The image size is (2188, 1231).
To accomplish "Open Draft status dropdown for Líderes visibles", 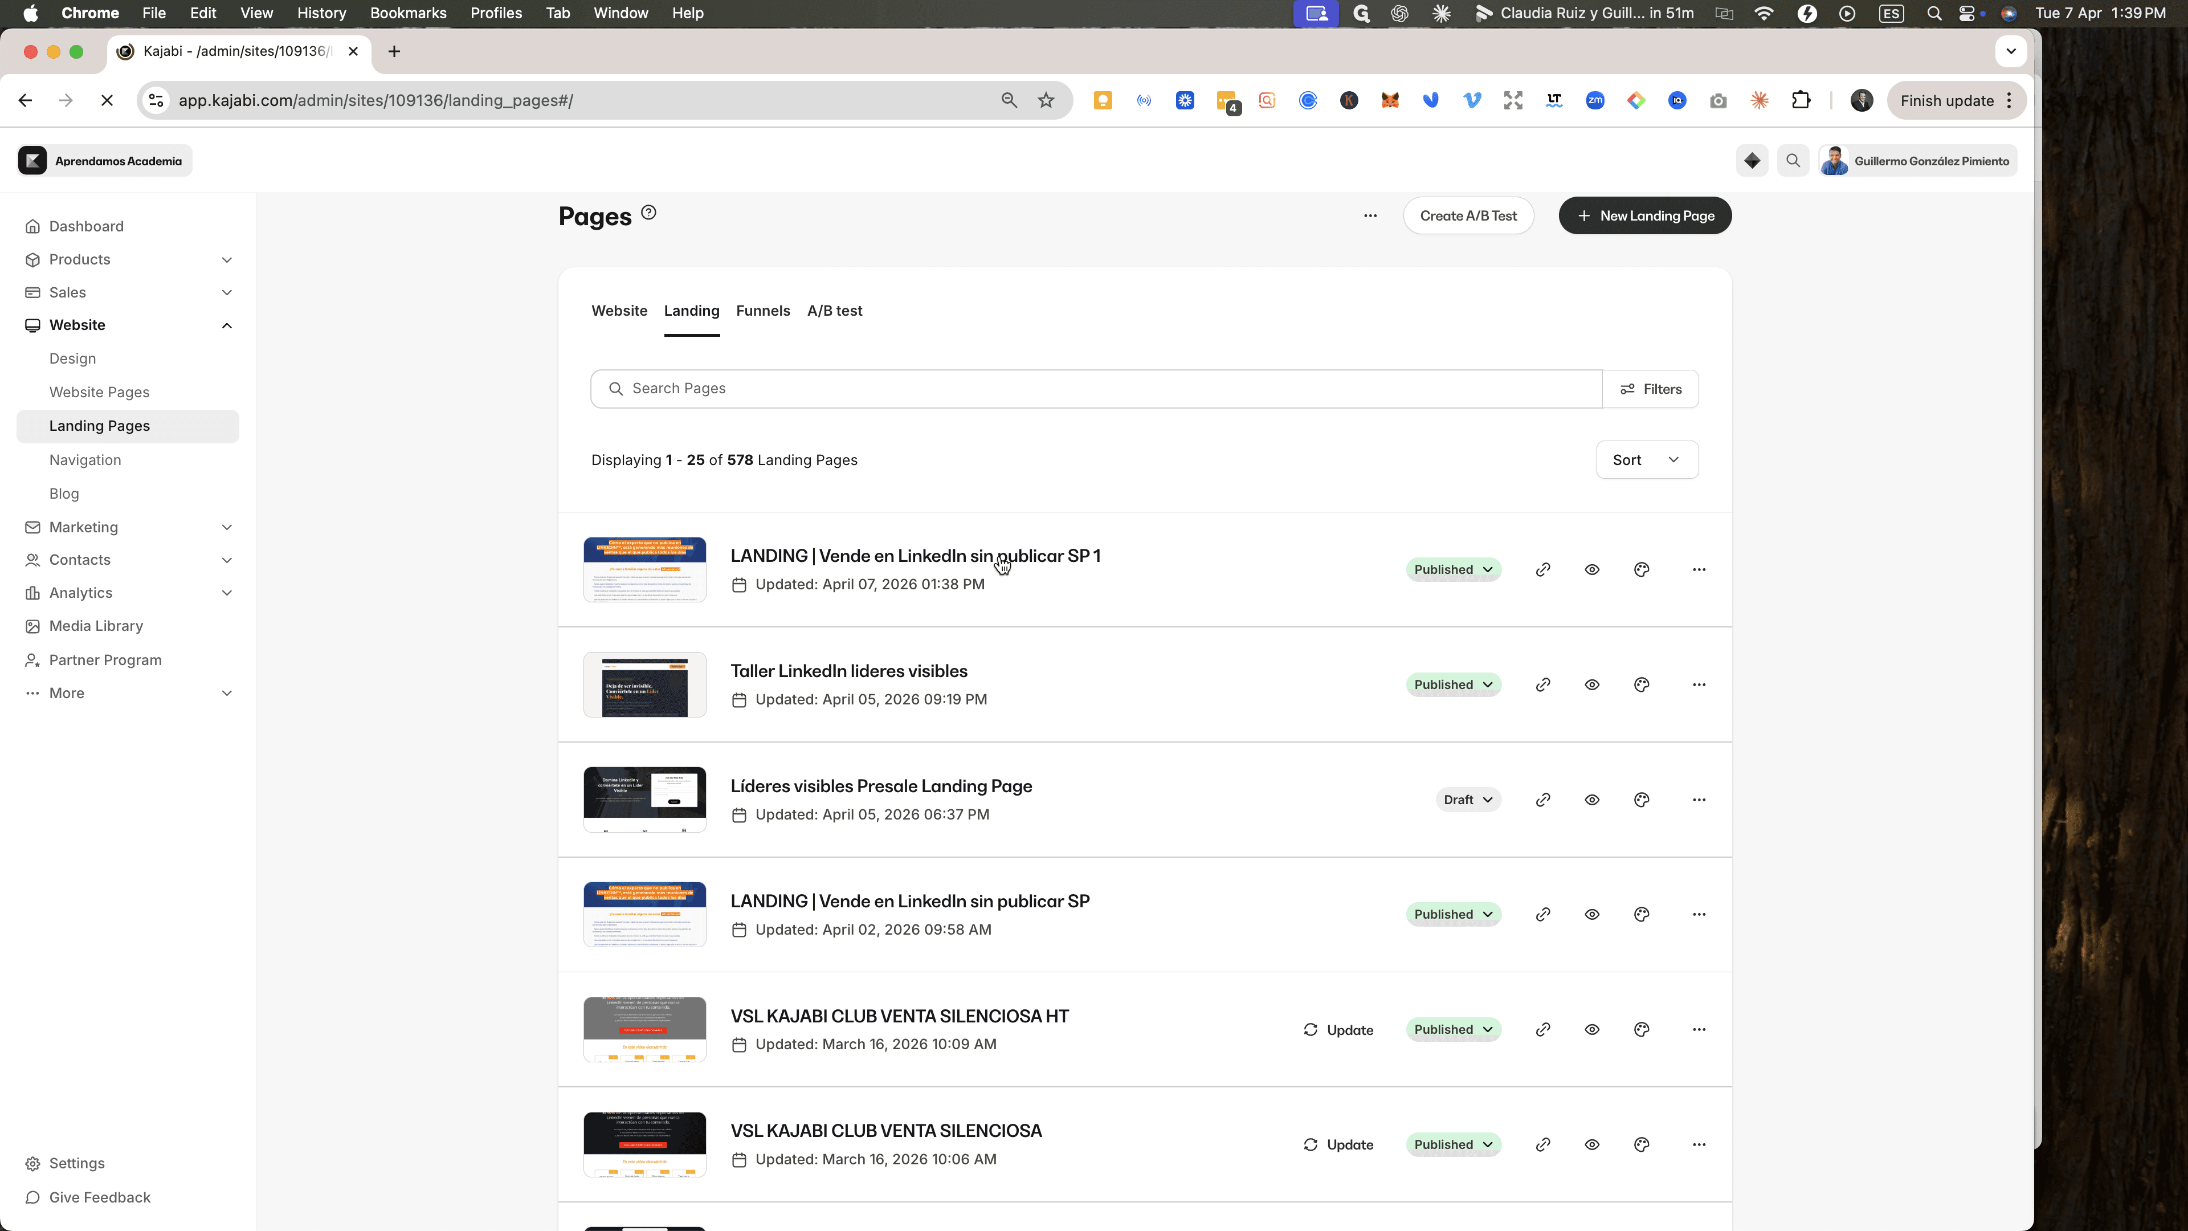I will point(1468,800).
